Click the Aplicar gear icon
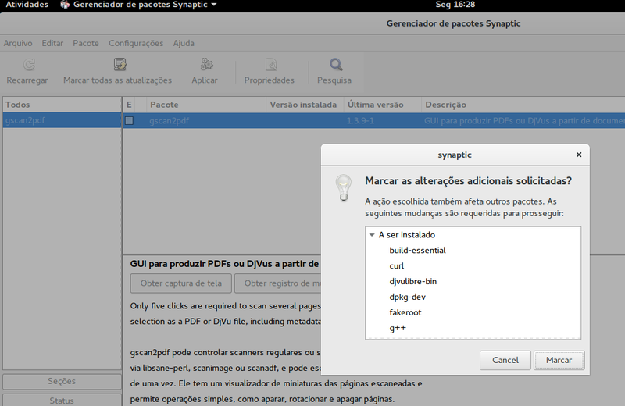Image resolution: width=625 pixels, height=406 pixels. 205,66
